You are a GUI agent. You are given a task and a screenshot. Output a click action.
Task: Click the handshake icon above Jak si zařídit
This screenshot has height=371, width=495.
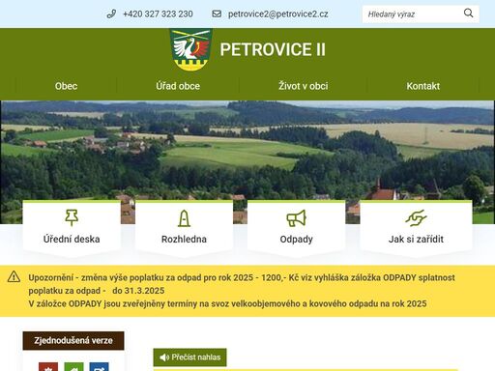(x=416, y=217)
